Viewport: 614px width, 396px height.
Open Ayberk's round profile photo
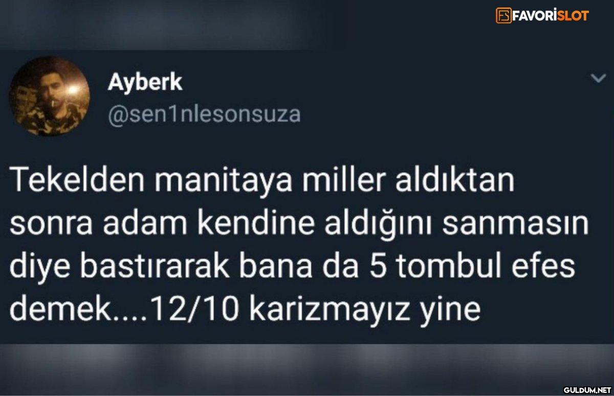point(49,96)
